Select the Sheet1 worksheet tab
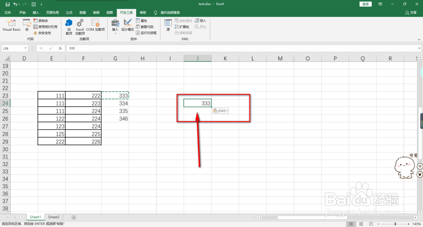423x227 pixels. pyautogui.click(x=36, y=217)
